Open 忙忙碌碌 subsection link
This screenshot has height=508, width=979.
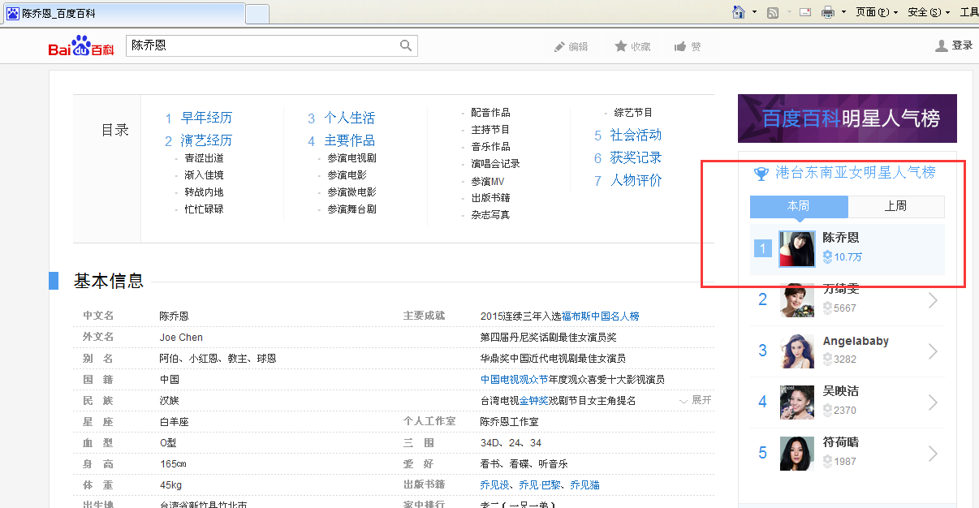[204, 209]
